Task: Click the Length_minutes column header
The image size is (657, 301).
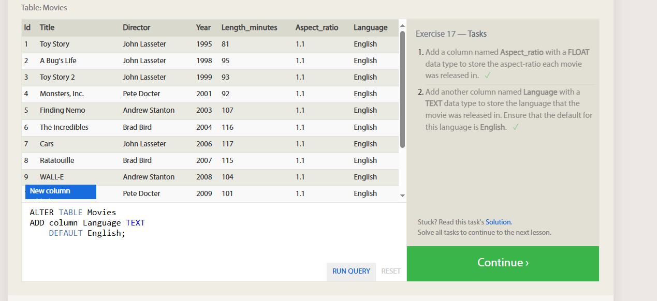Action: pos(250,27)
